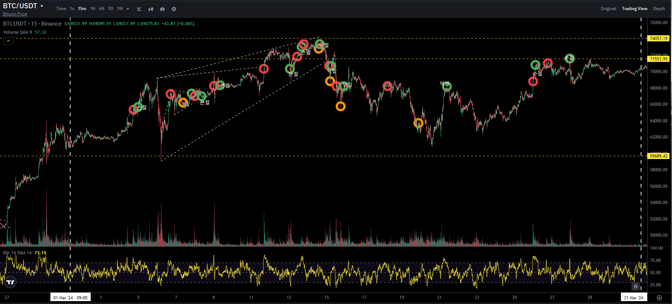Click the 59689.42 price line label
672x304 pixels.
(x=658, y=156)
